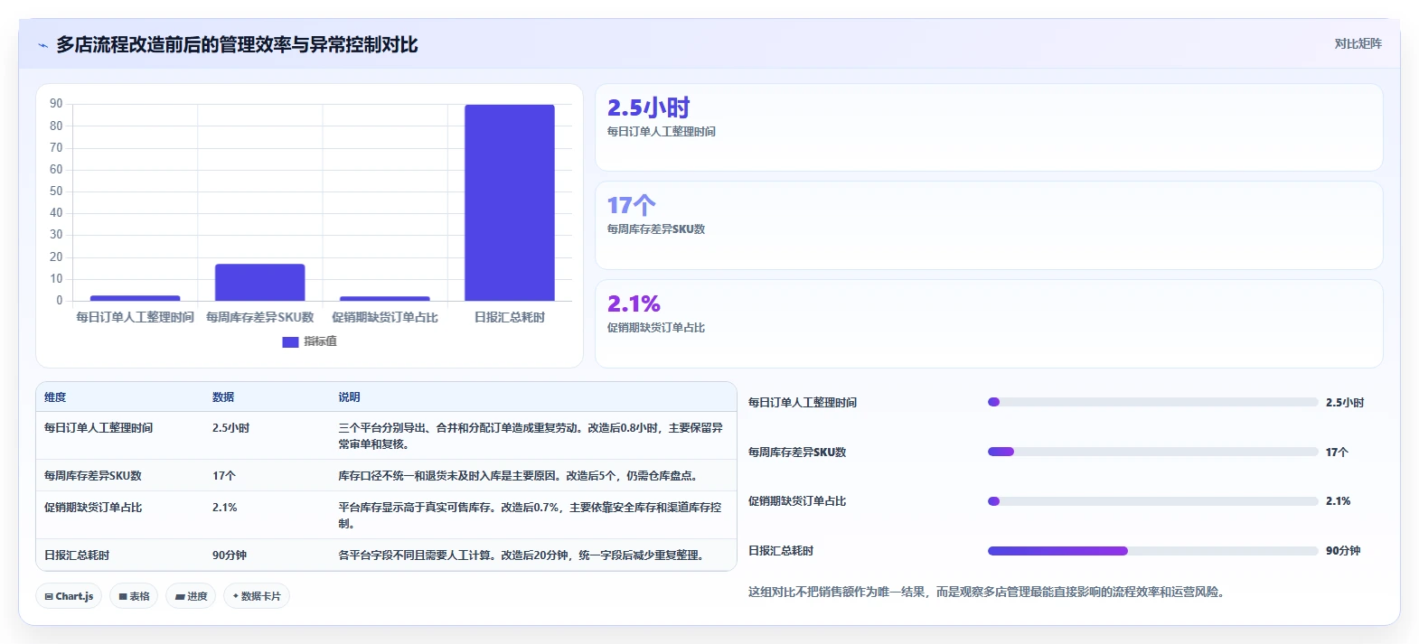This screenshot has height=644, width=1419.
Task: Select the 17个 metric card
Action: [989, 226]
